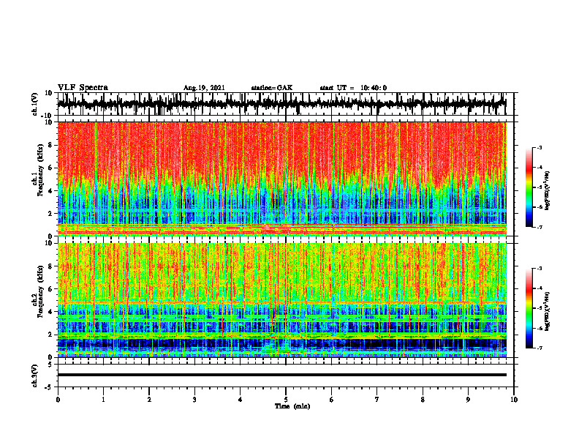Click the ch.3(V) axis label

click(35, 376)
